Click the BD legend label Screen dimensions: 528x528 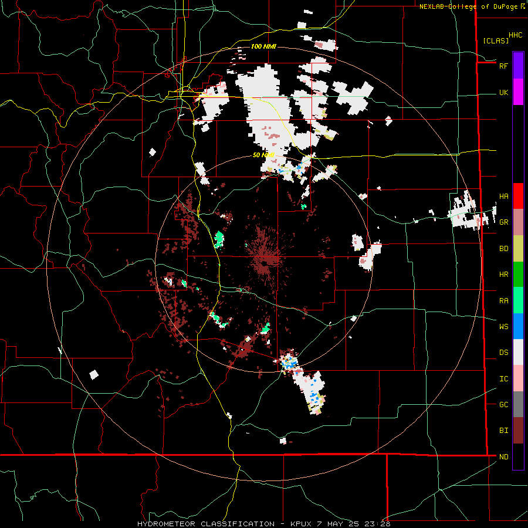503,249
